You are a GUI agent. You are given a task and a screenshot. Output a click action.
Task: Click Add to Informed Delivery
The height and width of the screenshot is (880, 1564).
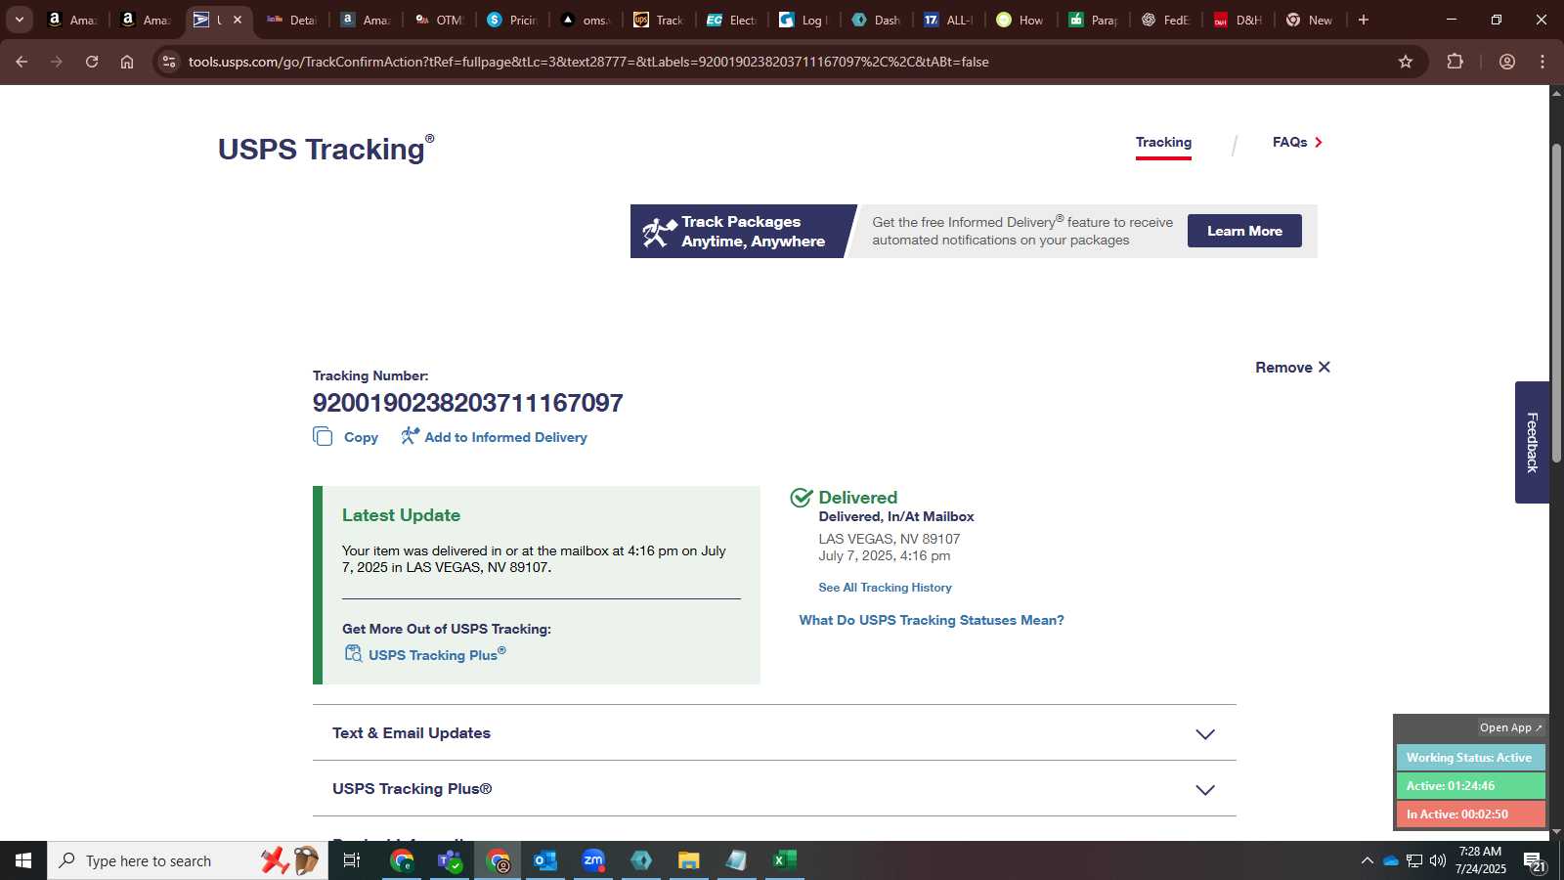(x=494, y=437)
